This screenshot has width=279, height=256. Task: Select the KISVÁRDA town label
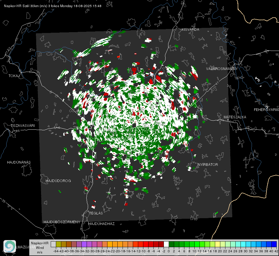190,30
